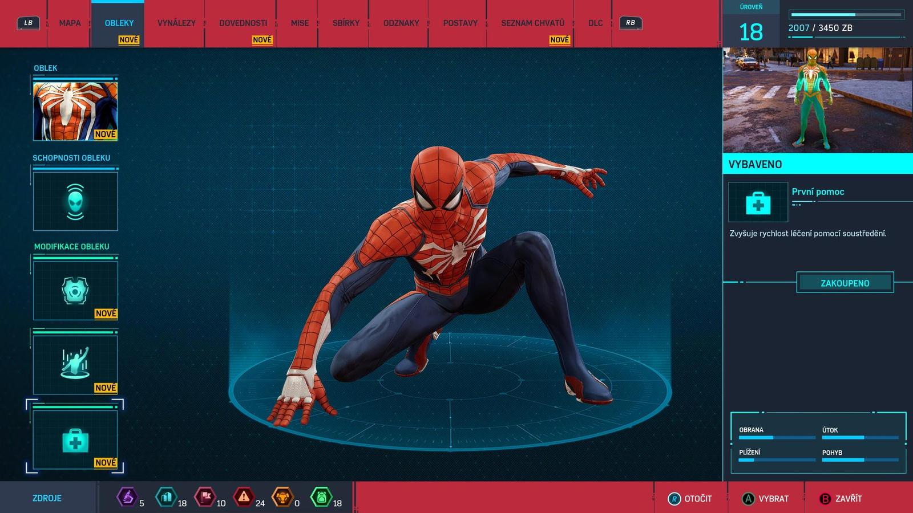The width and height of the screenshot is (913, 513).
Task: Select the armor vest suit modification
Action: coord(75,291)
